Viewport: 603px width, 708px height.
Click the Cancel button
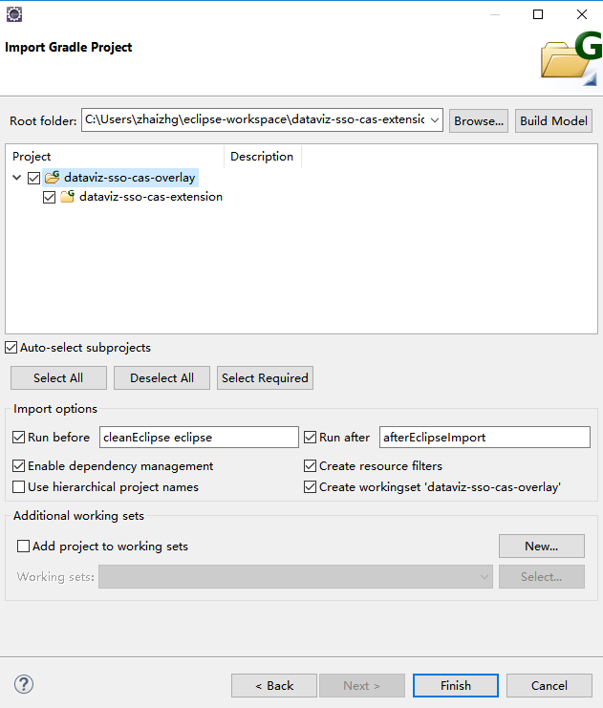pyautogui.click(x=549, y=686)
